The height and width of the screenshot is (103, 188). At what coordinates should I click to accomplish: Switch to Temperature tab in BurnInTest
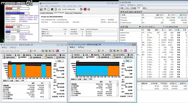pyautogui.click(x=78, y=13)
